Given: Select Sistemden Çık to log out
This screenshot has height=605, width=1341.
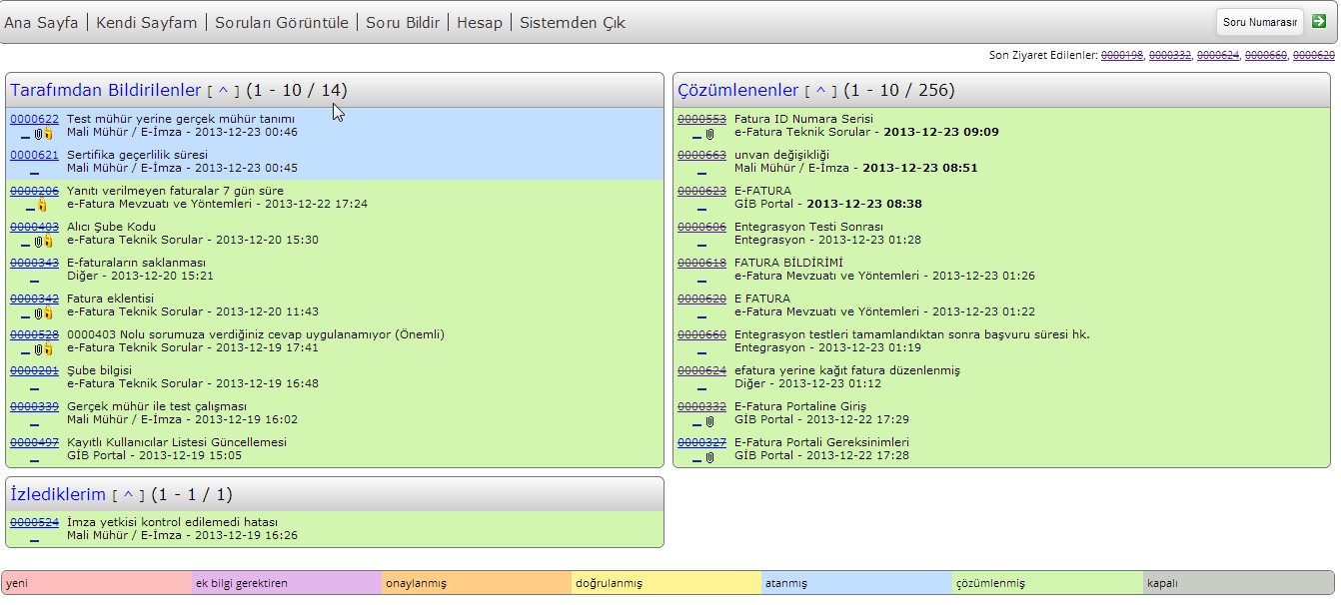Looking at the screenshot, I should [572, 22].
